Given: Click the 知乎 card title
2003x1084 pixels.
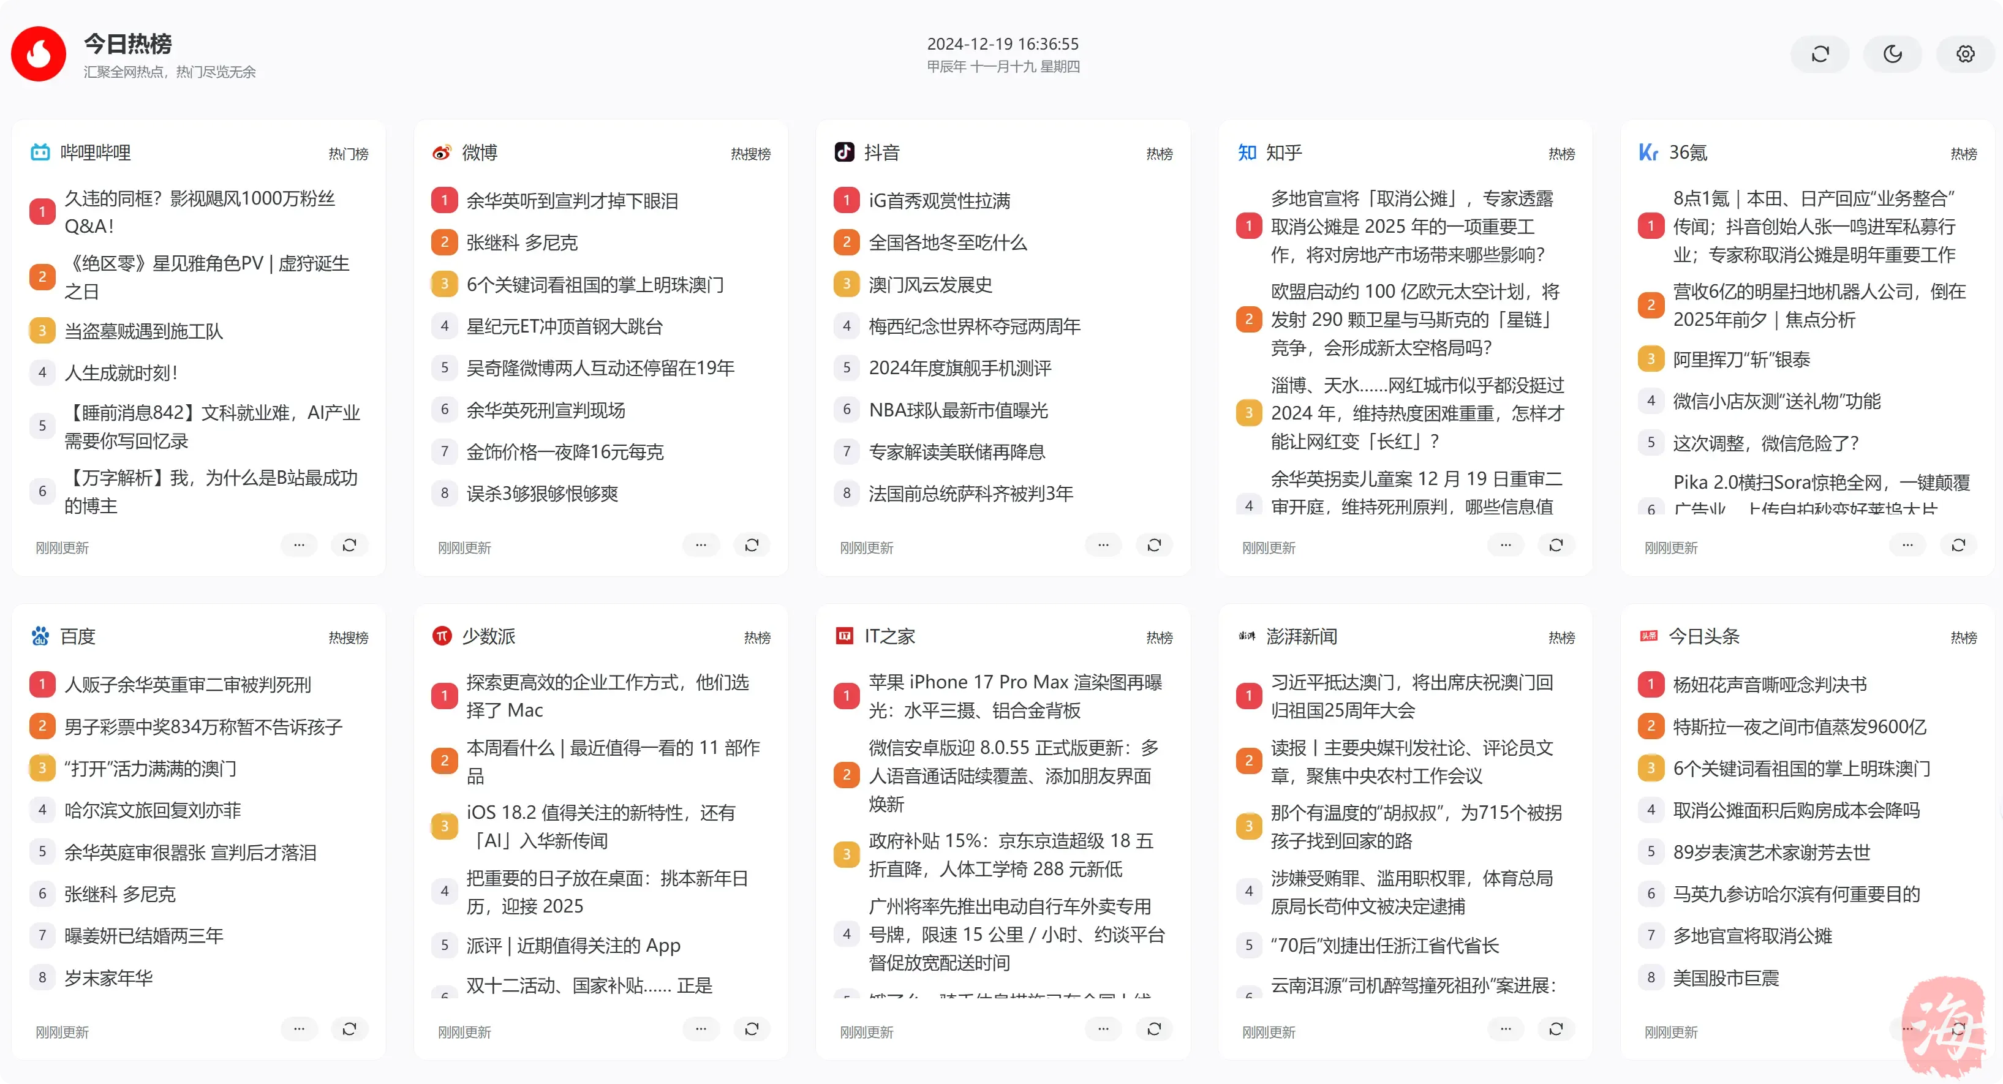Looking at the screenshot, I should click(1283, 152).
